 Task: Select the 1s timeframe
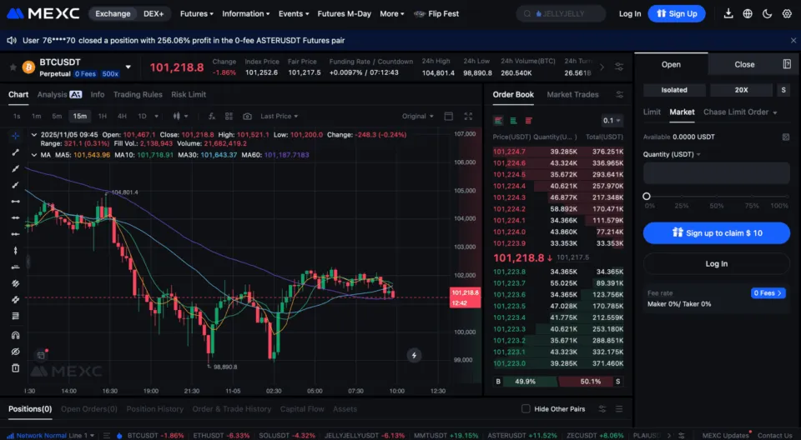coord(17,117)
